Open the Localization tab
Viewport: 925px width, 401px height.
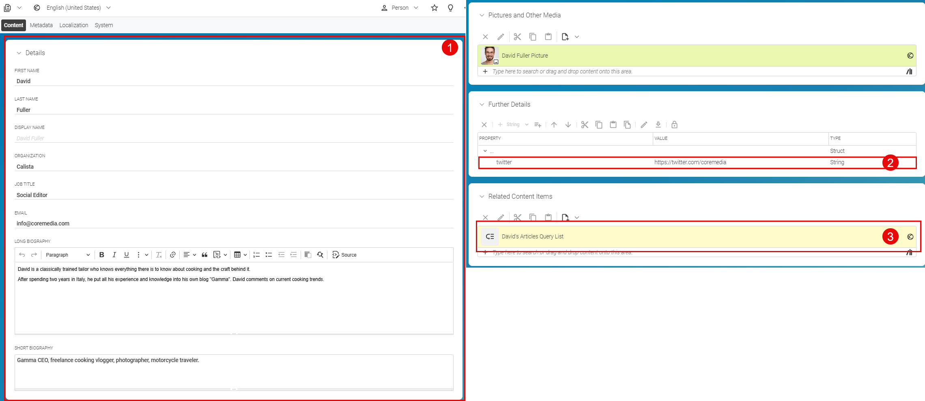click(74, 25)
